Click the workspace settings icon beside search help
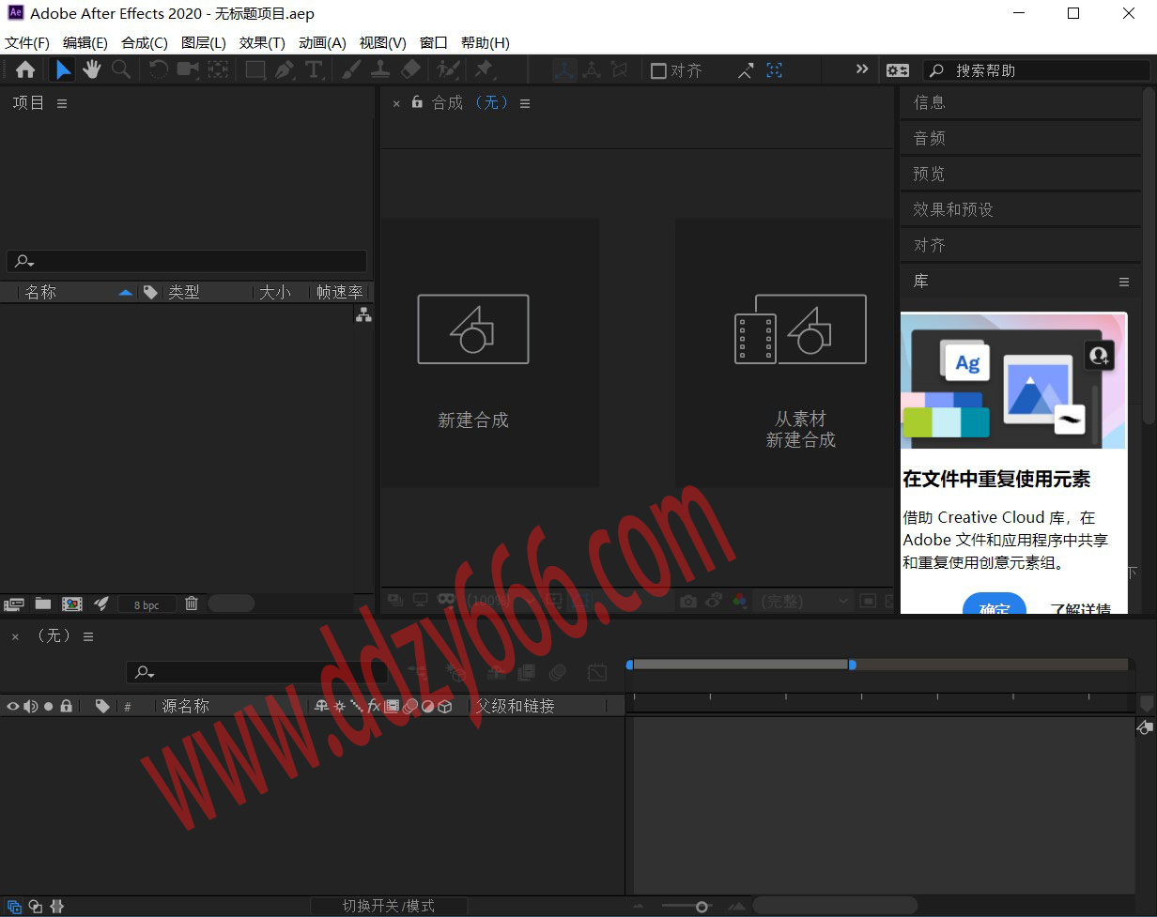1157x917 pixels. [898, 70]
